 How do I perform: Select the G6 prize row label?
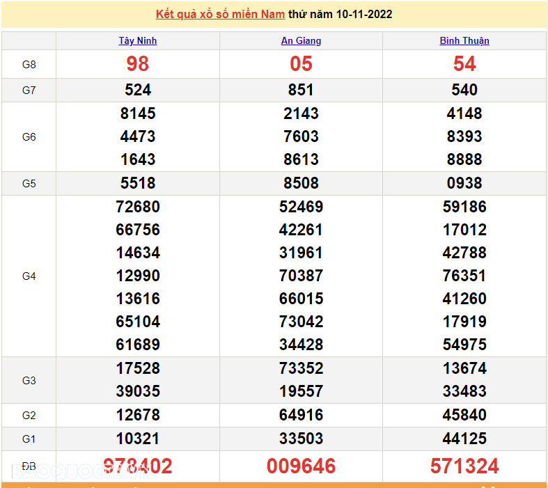tap(29, 137)
